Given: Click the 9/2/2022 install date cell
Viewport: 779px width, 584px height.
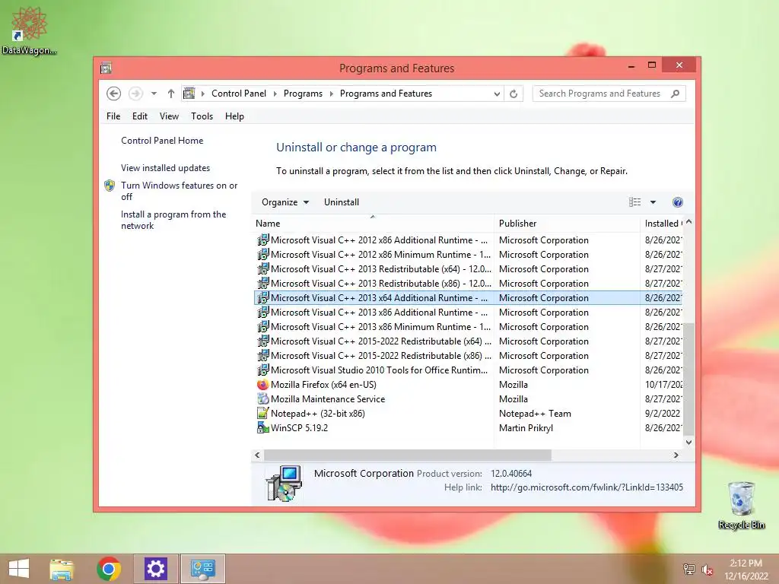Looking at the screenshot, I should coord(663,413).
